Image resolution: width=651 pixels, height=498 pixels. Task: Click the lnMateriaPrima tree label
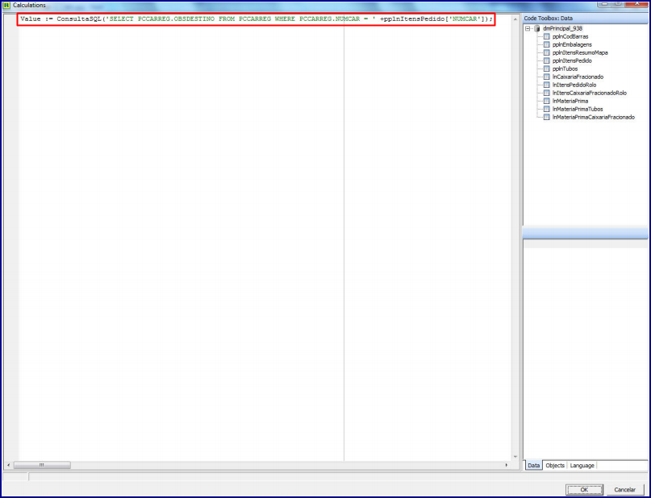click(570, 101)
